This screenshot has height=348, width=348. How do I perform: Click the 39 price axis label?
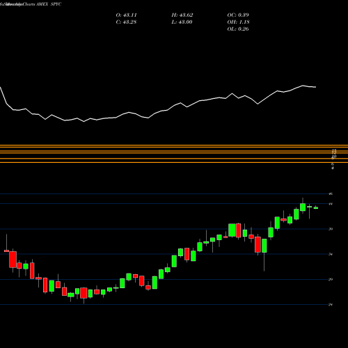tap(331, 229)
